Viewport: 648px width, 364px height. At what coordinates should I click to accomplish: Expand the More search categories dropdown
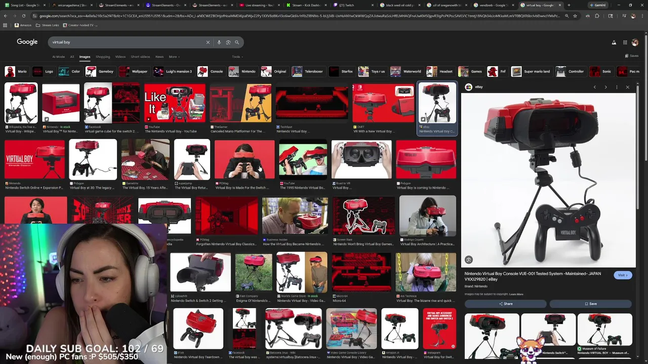tap(174, 57)
